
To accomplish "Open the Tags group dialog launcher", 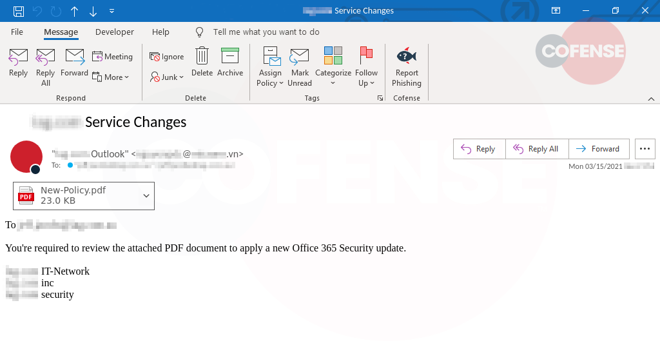I will point(380,98).
